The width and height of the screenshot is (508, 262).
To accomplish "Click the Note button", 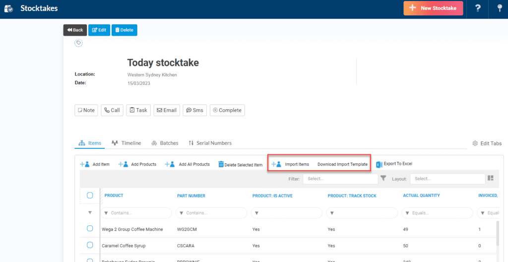I will (x=86, y=110).
